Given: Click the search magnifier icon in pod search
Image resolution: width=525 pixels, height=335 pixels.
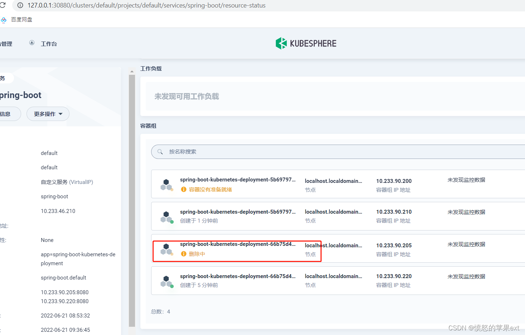Looking at the screenshot, I should [x=160, y=152].
